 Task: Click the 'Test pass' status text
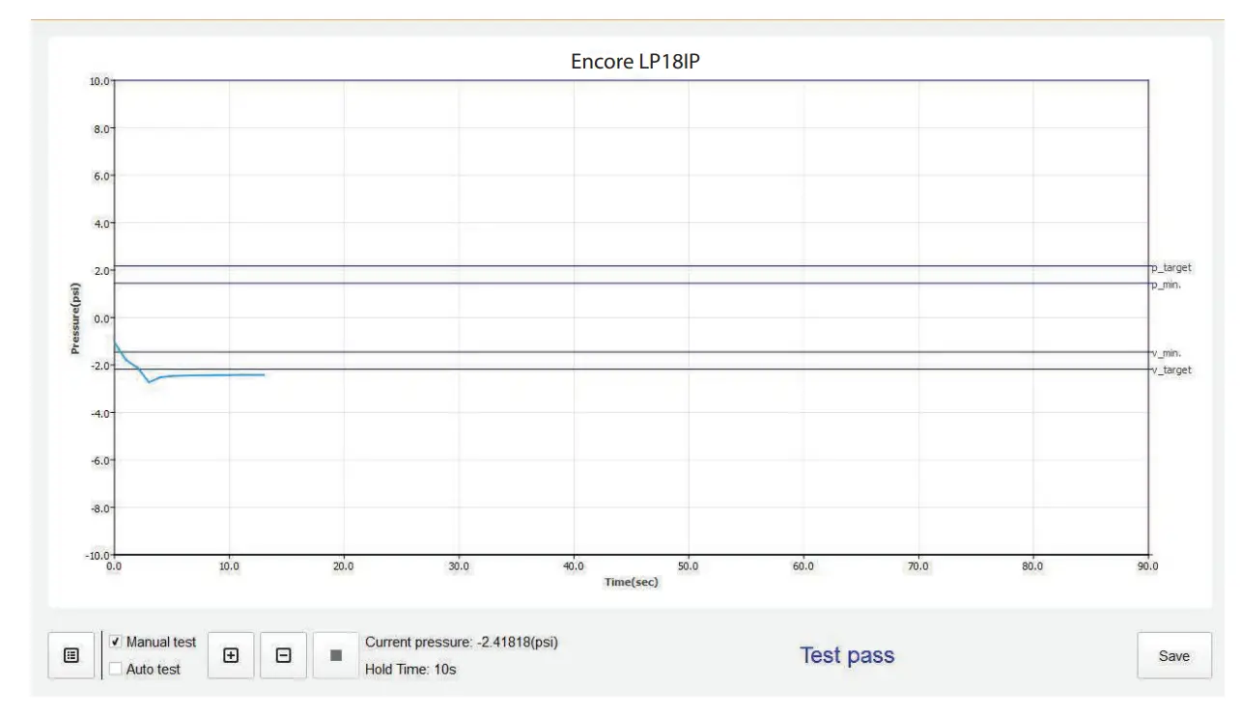(x=847, y=655)
